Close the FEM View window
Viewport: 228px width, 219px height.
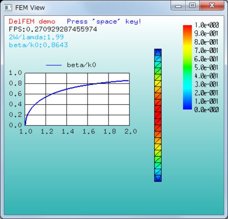point(212,5)
